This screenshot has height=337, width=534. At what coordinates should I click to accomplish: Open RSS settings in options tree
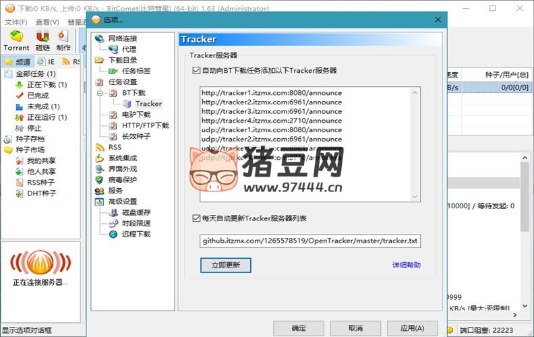pos(115,147)
